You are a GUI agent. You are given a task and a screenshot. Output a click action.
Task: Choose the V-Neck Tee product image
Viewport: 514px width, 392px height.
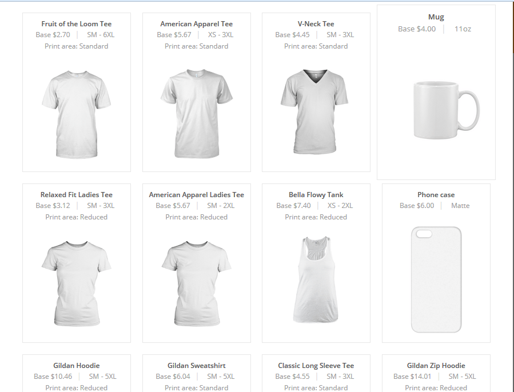coord(314,112)
